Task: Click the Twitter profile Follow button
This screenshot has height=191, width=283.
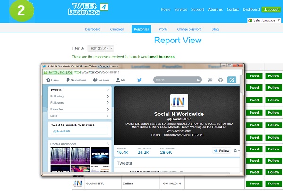Action: click(x=222, y=151)
